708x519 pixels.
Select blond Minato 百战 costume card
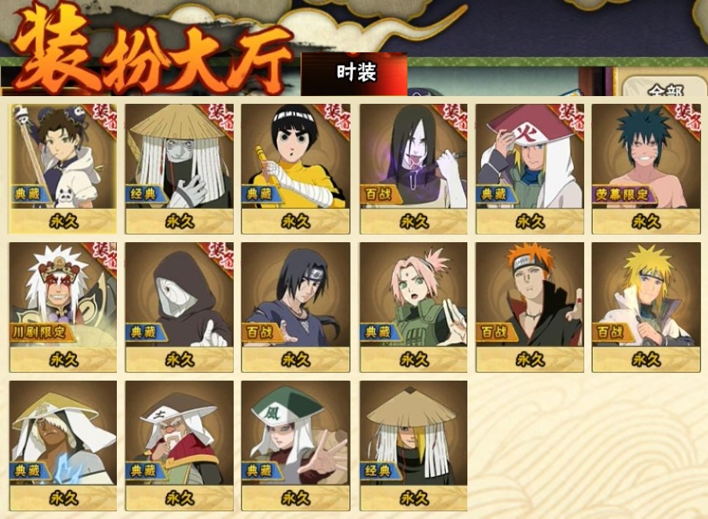coord(647,307)
